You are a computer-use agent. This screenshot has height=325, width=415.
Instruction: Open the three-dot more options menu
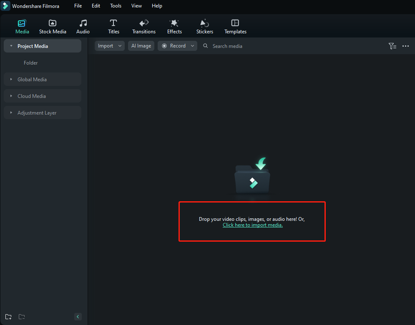tap(405, 46)
